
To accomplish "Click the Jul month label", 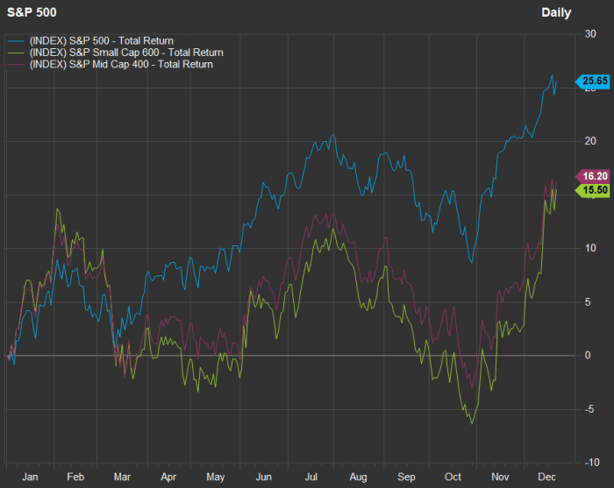I will pos(311,477).
